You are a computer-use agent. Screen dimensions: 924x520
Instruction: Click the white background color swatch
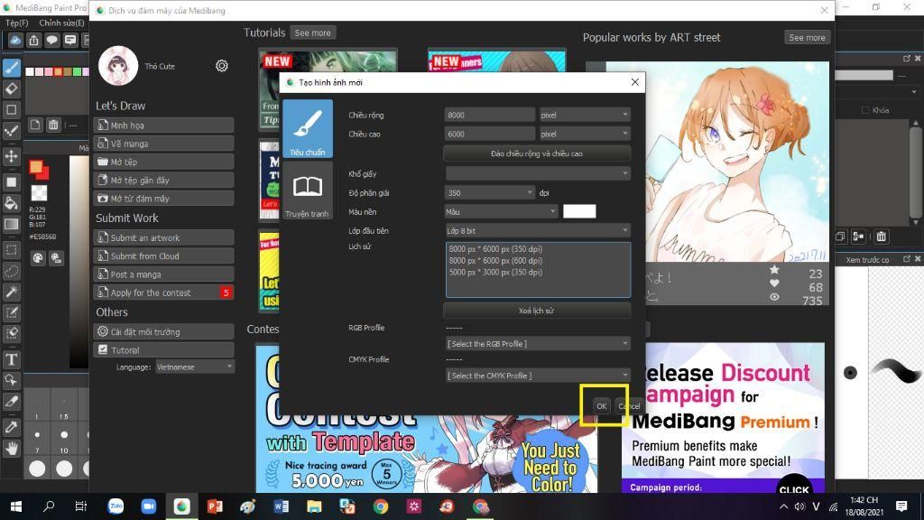579,211
